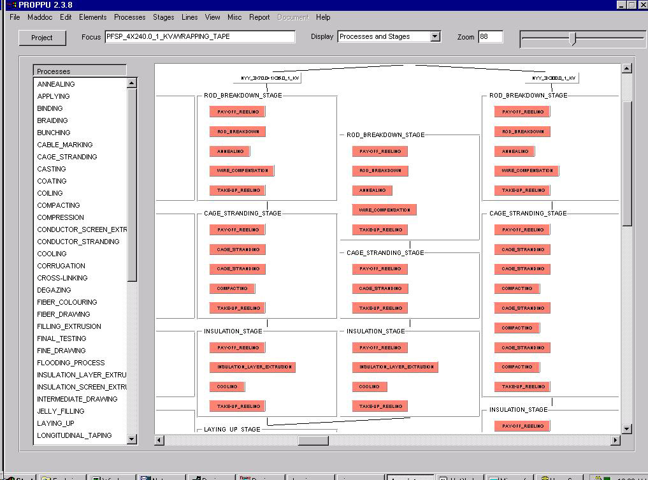Choose LONGITUDINAL_TAPING from the Processes list
This screenshot has height=480, width=648.
74,435
